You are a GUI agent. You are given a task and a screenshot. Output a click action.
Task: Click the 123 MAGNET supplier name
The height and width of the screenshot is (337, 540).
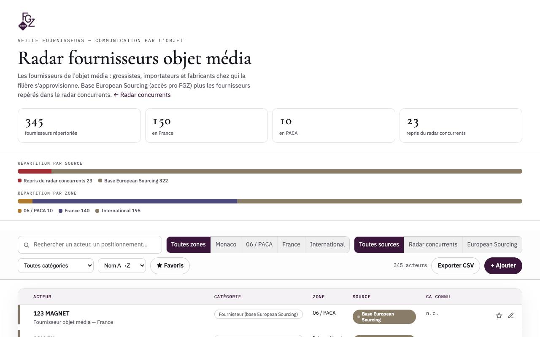[51, 313]
